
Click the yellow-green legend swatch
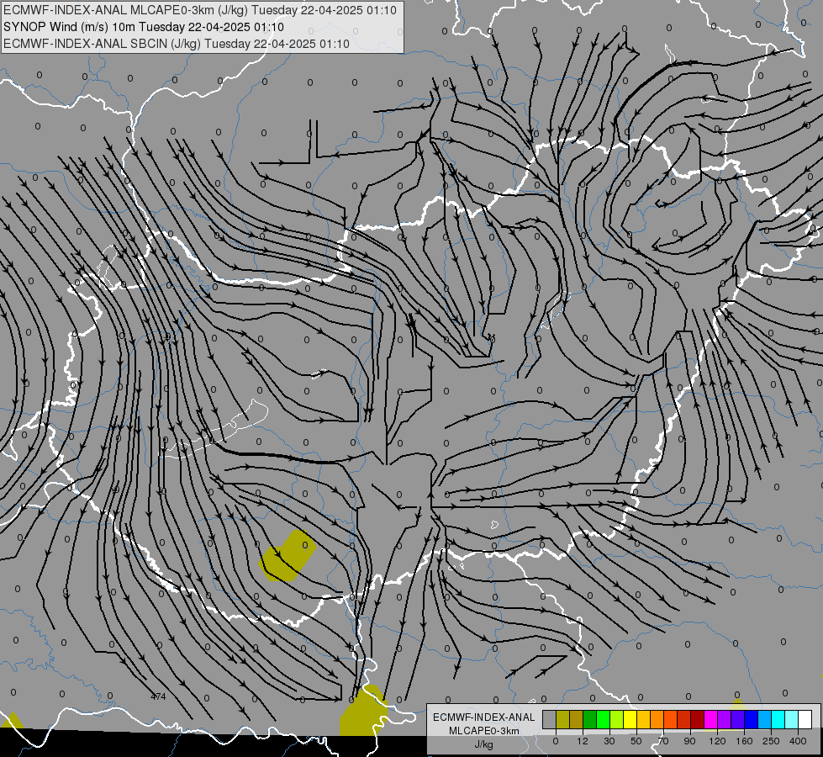click(x=617, y=719)
